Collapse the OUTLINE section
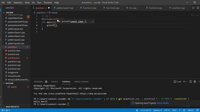The width and height of the screenshot is (200, 112). (x=4, y=83)
